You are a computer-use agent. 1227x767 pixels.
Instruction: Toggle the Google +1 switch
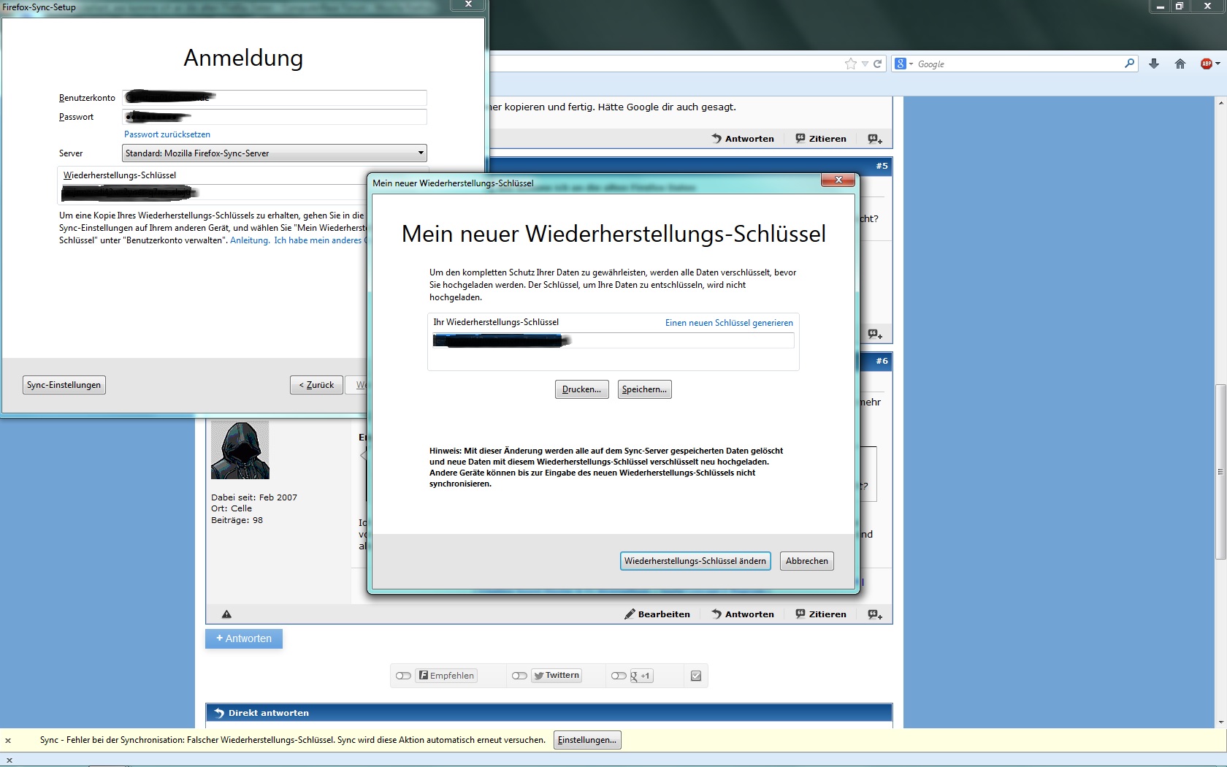click(619, 676)
